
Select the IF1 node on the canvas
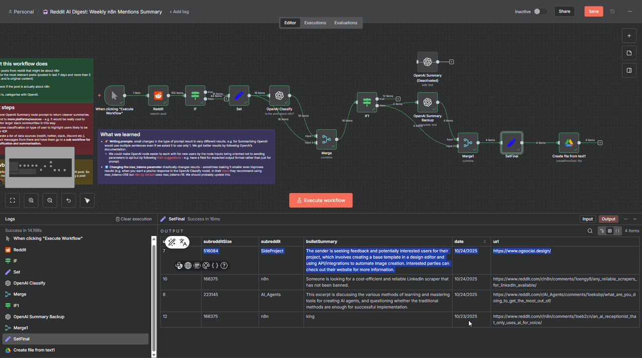(x=367, y=102)
